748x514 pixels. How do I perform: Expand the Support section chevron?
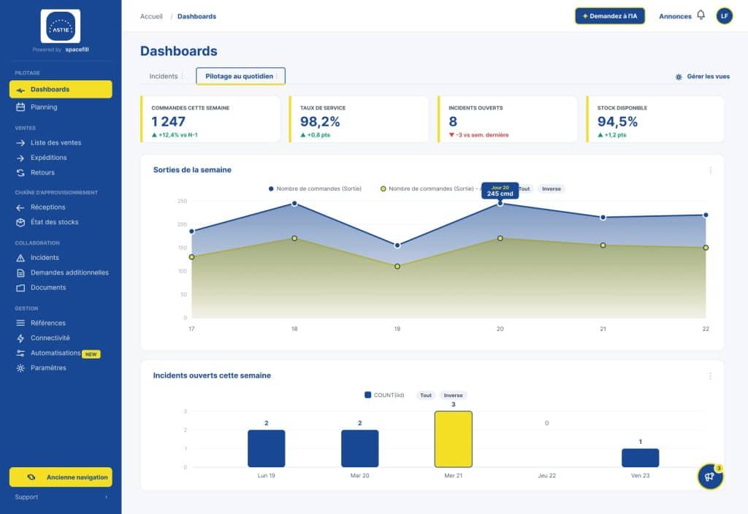point(106,497)
